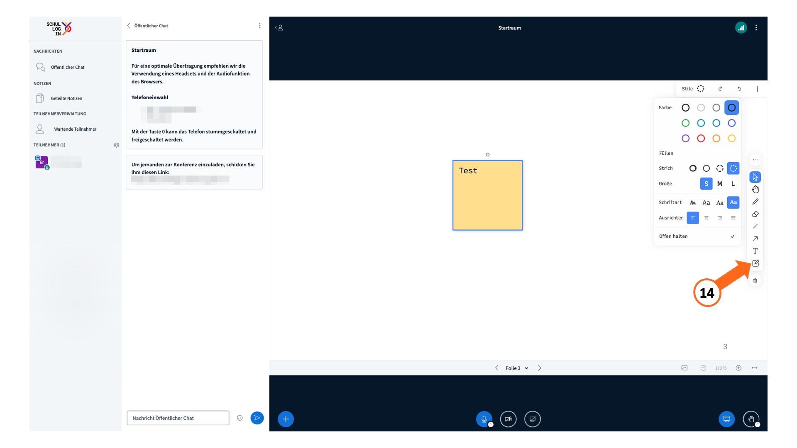Image resolution: width=797 pixels, height=448 pixels.
Task: Open Folie 3 slide dropdown
Action: click(x=517, y=368)
